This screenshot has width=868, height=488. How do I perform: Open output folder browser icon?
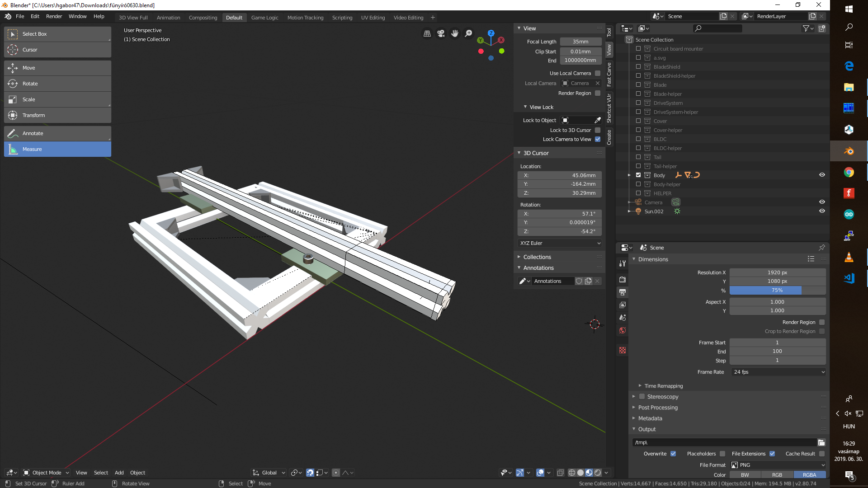821,442
